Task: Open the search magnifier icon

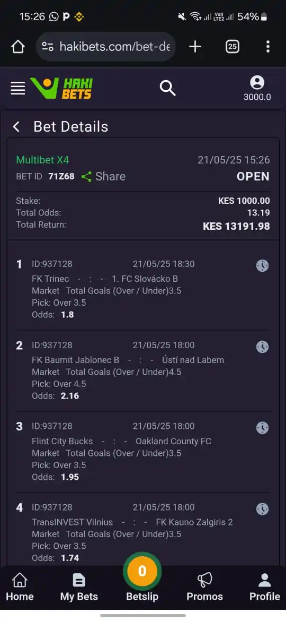Action: 167,88
